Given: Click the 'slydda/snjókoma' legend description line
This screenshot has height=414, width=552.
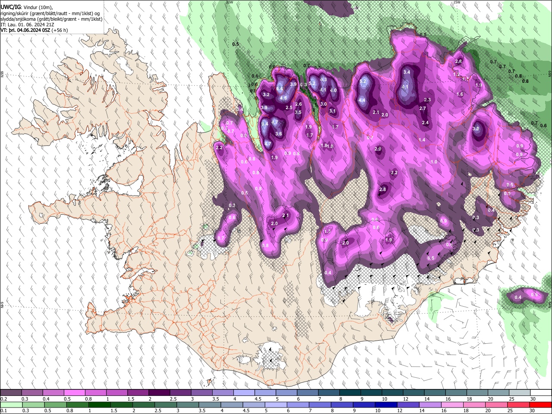Looking at the screenshot, I should tap(51, 19).
